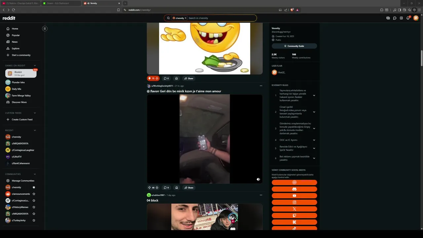
Task: Collapse the Recent section
Action: pos(35,130)
